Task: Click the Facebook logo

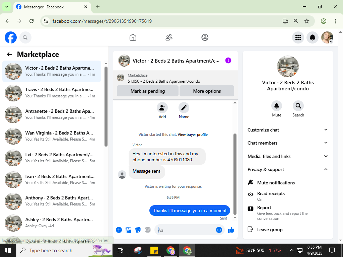Action: click(11, 37)
